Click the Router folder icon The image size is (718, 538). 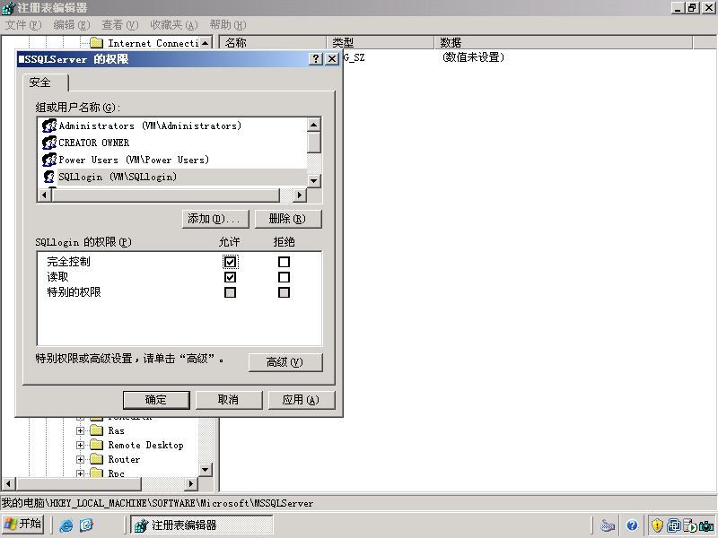[x=97, y=459]
